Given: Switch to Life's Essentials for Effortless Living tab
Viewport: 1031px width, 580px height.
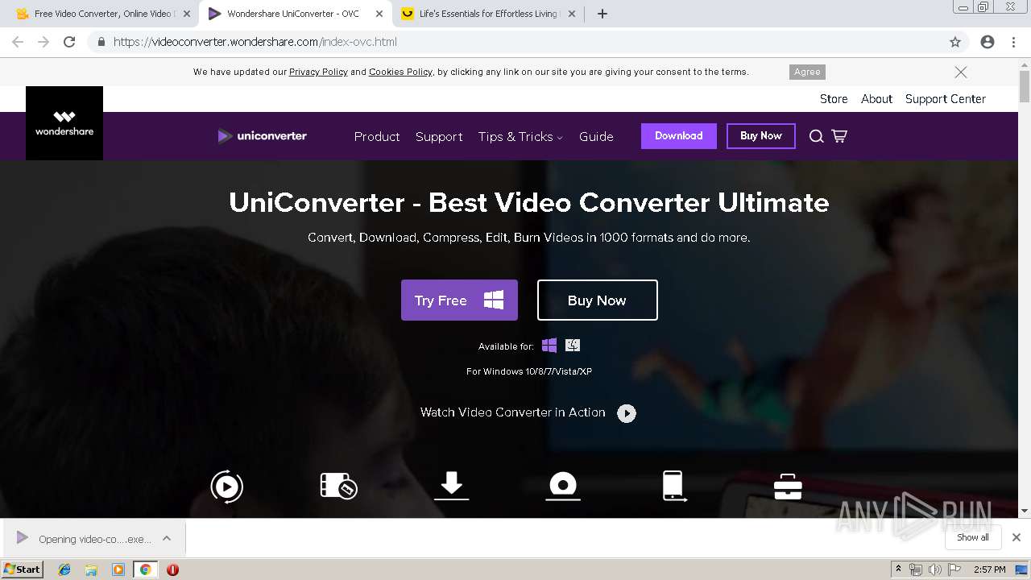Looking at the screenshot, I should click(488, 14).
